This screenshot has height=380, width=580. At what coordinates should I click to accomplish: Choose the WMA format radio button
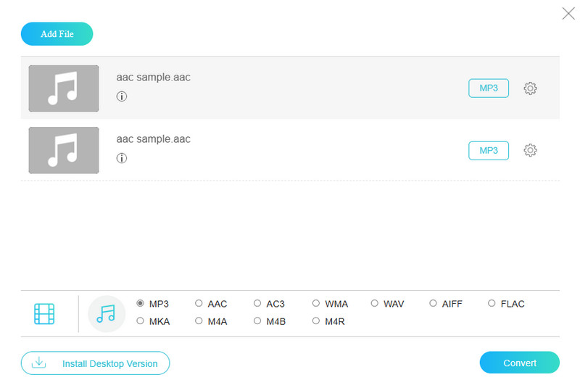[x=316, y=304]
